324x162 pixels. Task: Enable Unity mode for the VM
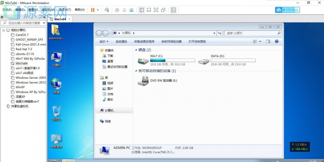pyautogui.click(x=163, y=10)
